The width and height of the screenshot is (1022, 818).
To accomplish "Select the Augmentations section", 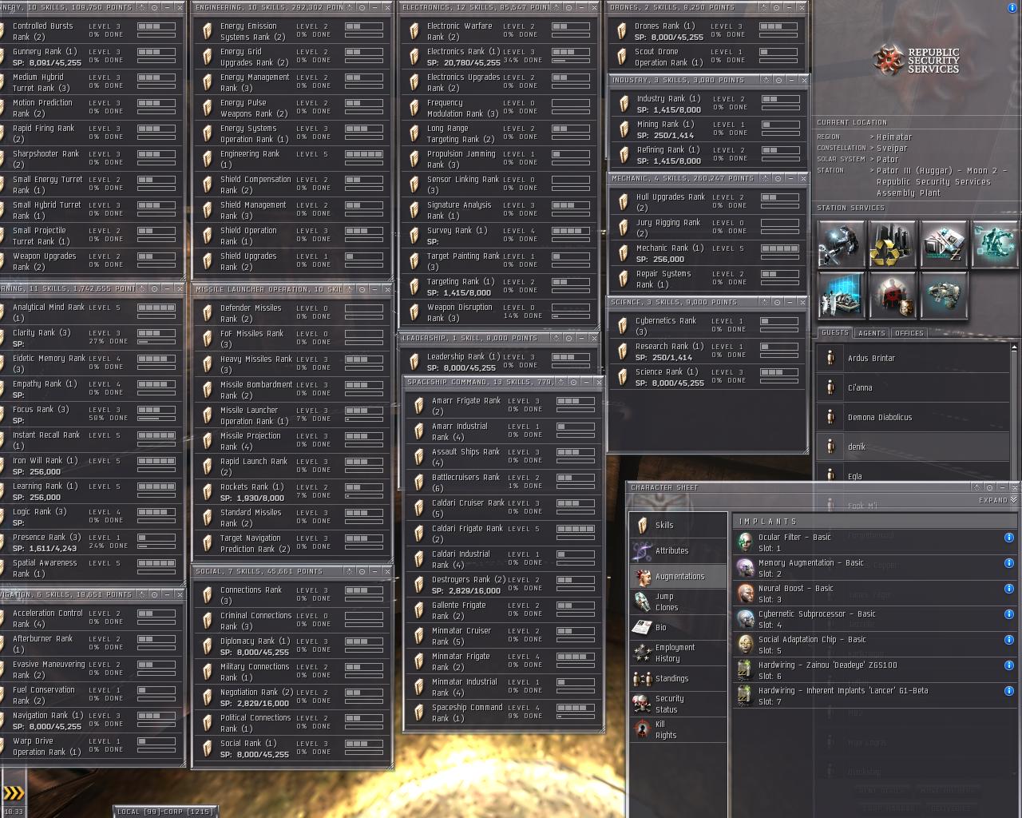I will 678,576.
